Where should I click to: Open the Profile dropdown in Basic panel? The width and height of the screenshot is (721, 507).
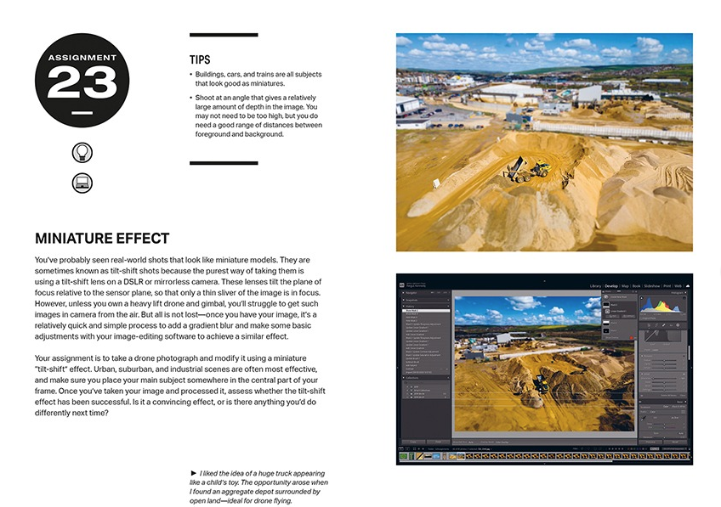[653, 412]
